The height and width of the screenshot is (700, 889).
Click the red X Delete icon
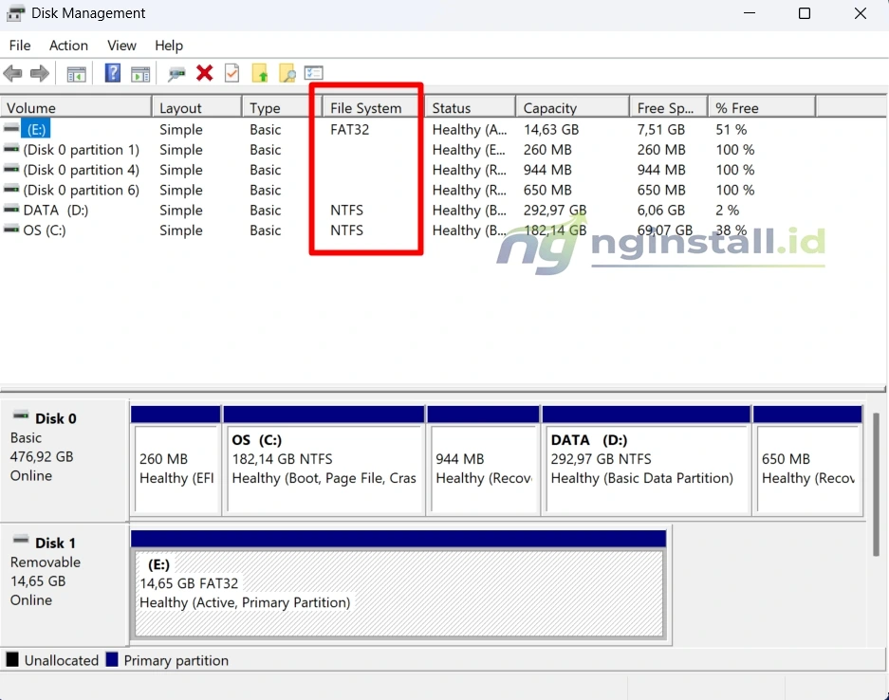pos(205,73)
